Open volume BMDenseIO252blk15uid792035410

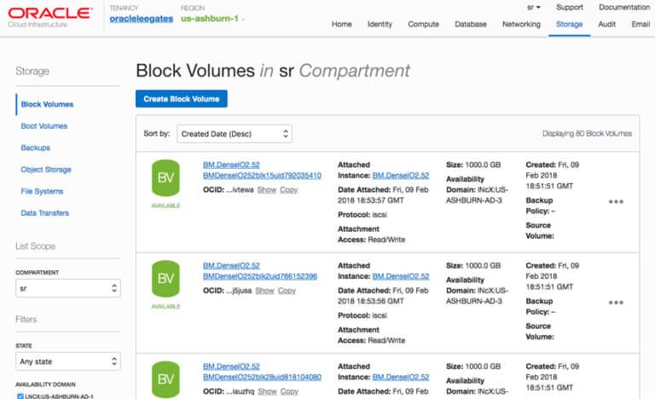tap(262, 176)
